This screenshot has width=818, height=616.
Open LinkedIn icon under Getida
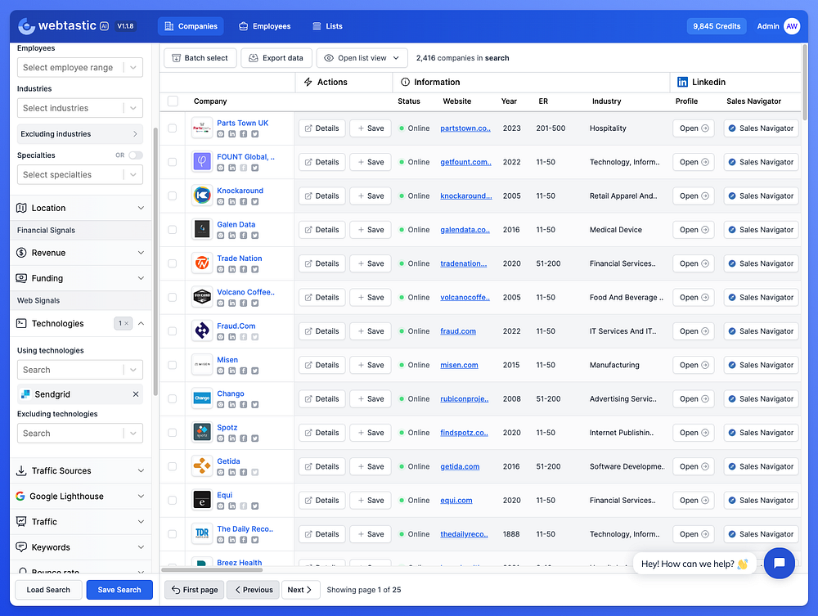232,473
